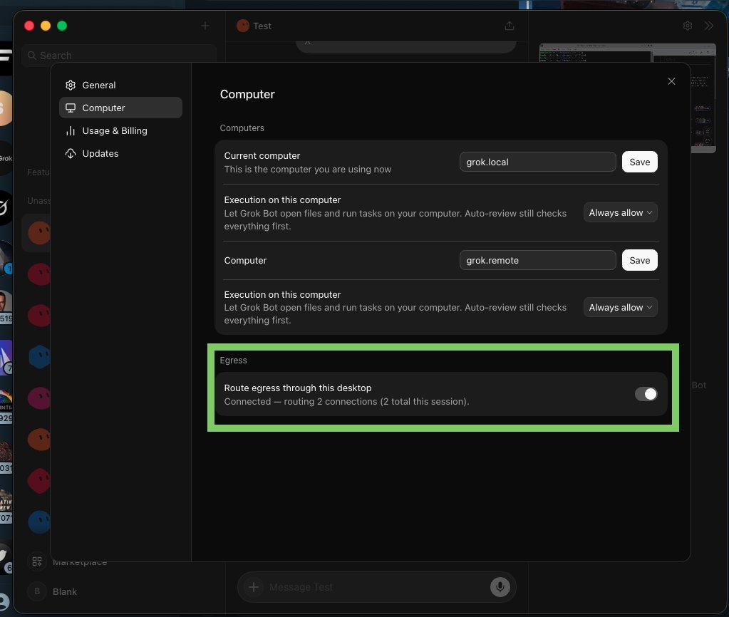Click the Test chat avatar icon
This screenshot has height=617, width=729.
coord(243,26)
